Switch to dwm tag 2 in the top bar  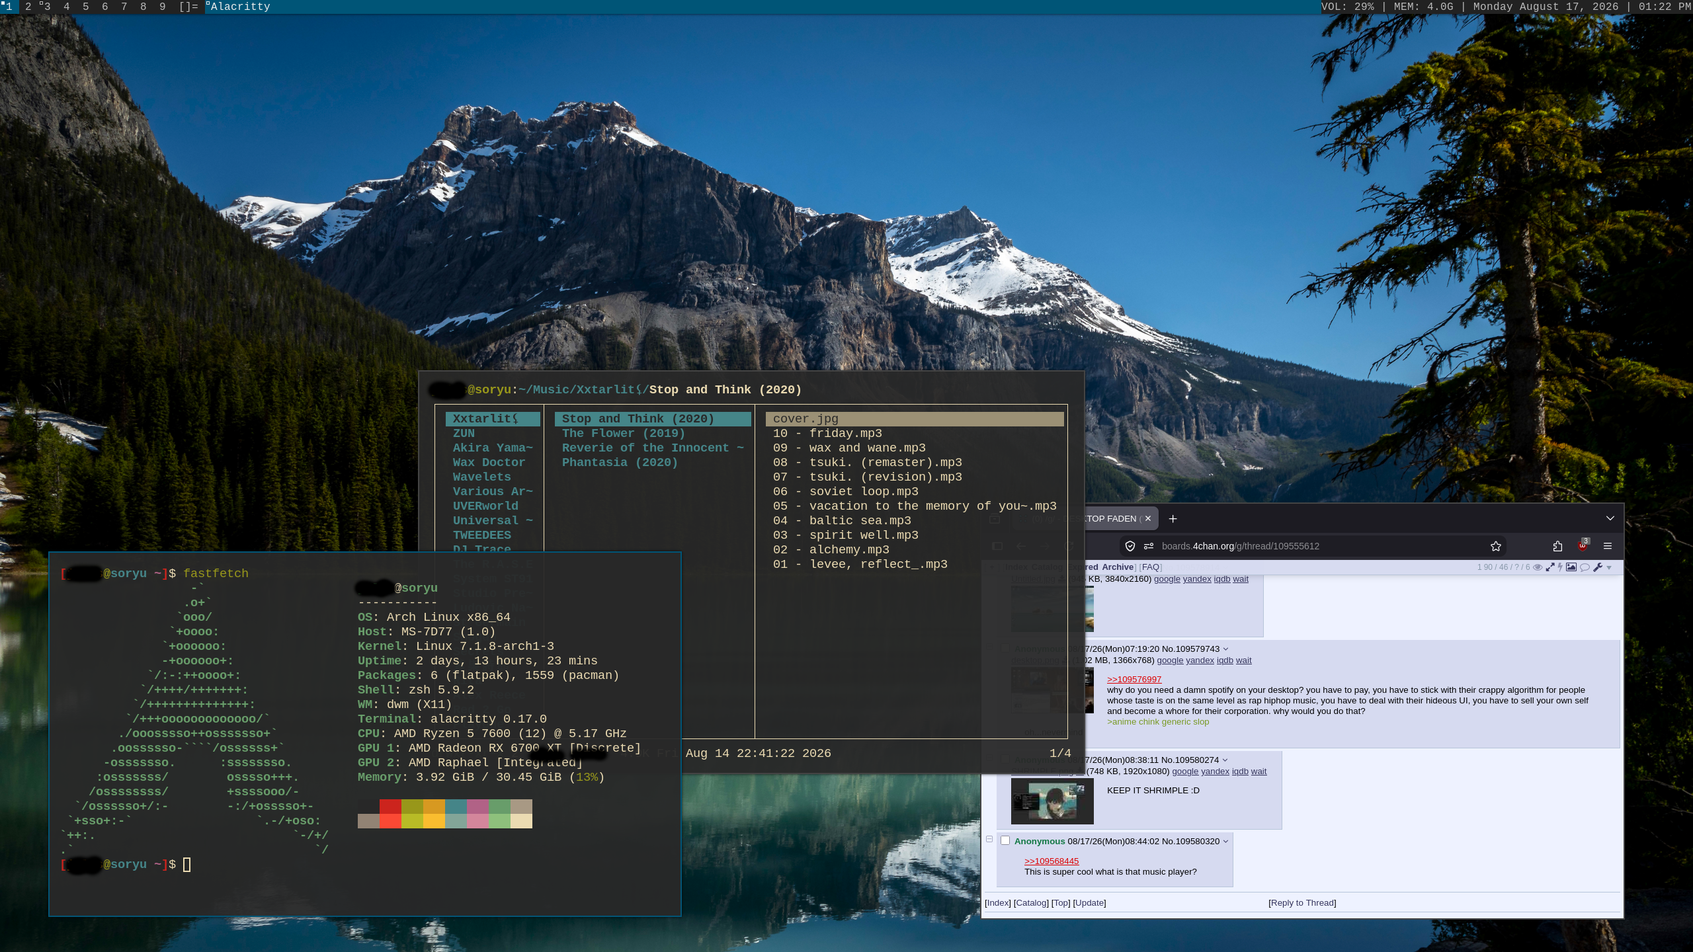(x=28, y=7)
